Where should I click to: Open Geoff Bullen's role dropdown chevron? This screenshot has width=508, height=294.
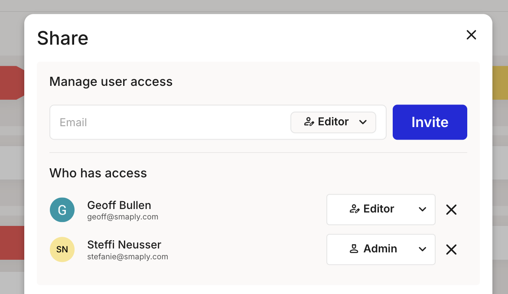click(422, 209)
